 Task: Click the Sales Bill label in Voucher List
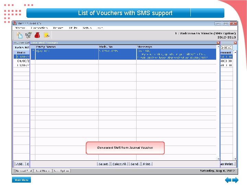[x=22, y=48]
